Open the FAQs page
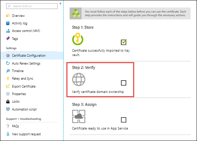The width and height of the screenshot is (197, 141). click(15, 126)
